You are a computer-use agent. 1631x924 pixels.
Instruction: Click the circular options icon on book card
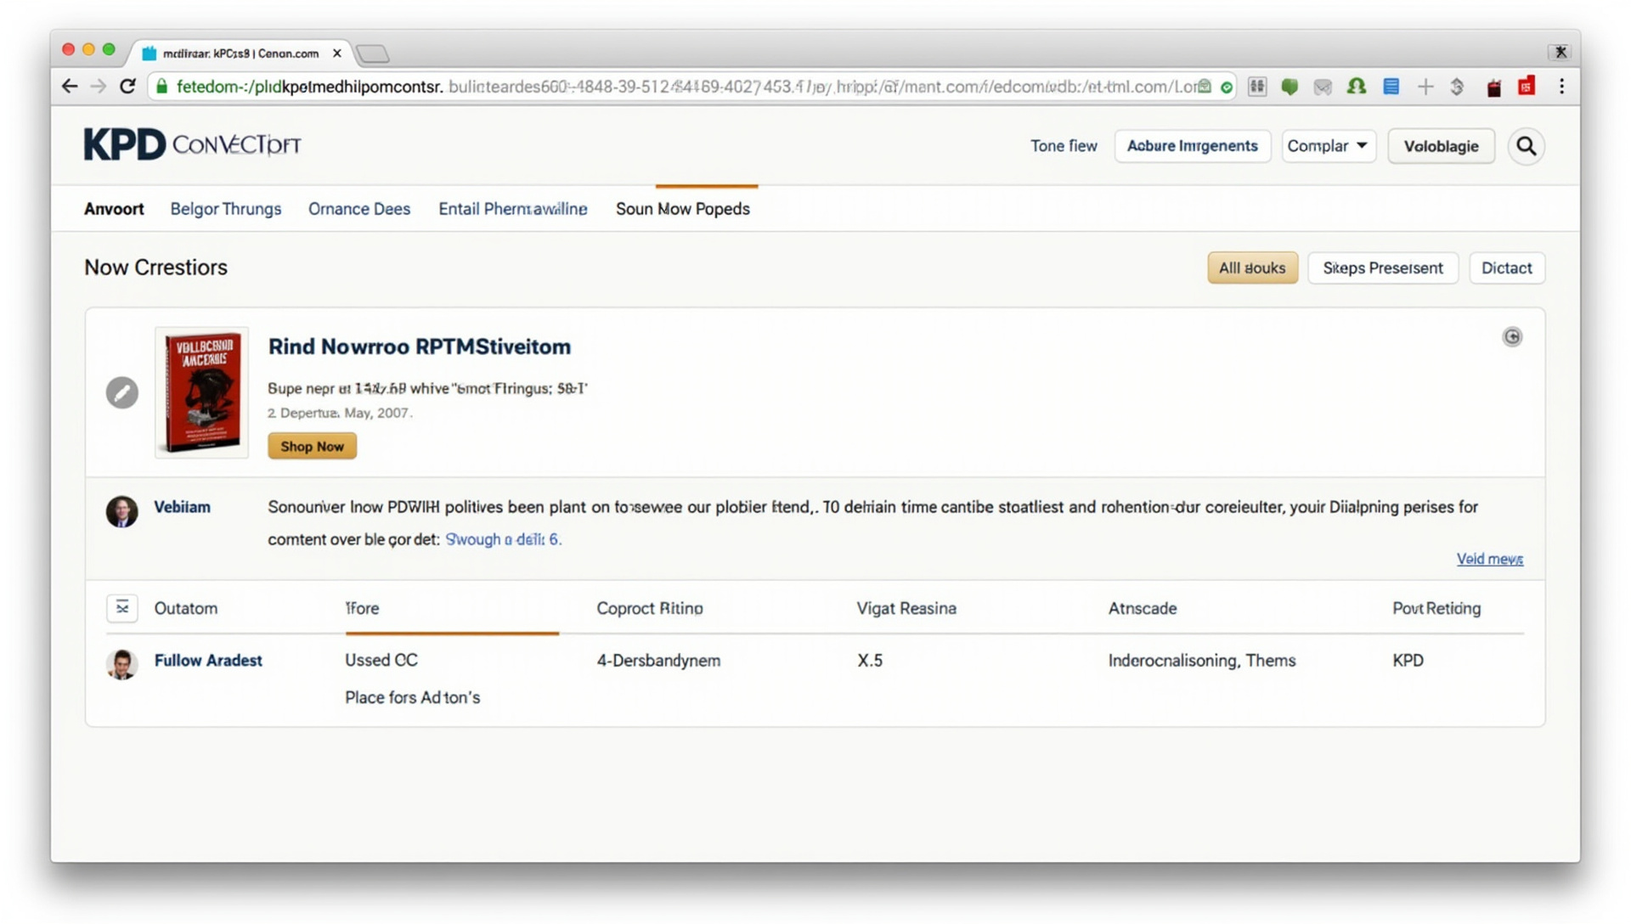pyautogui.click(x=1512, y=337)
